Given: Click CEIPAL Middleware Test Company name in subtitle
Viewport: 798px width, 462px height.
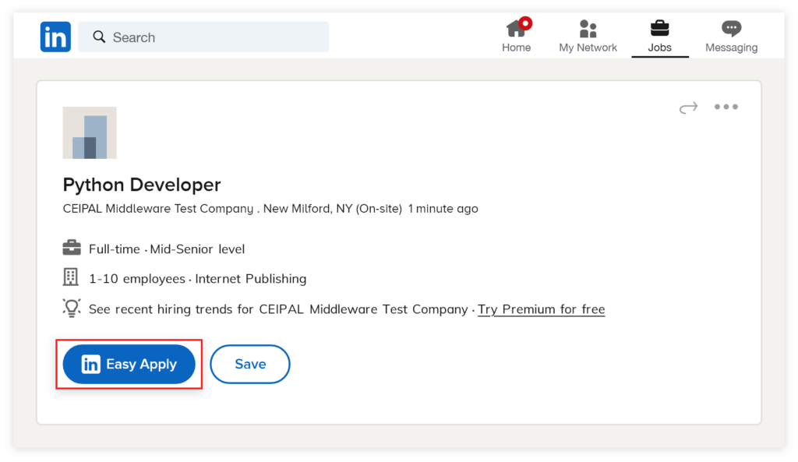Looking at the screenshot, I should pyautogui.click(x=157, y=209).
